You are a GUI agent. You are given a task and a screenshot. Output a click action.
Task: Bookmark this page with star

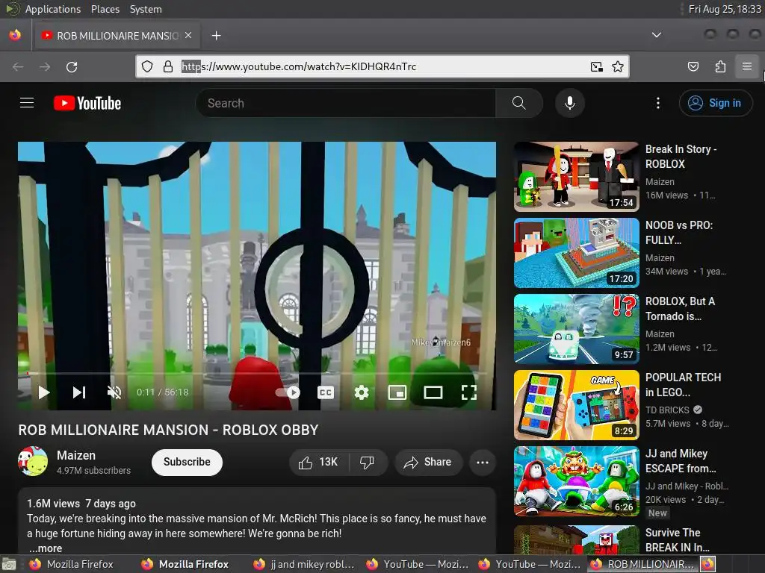click(618, 66)
